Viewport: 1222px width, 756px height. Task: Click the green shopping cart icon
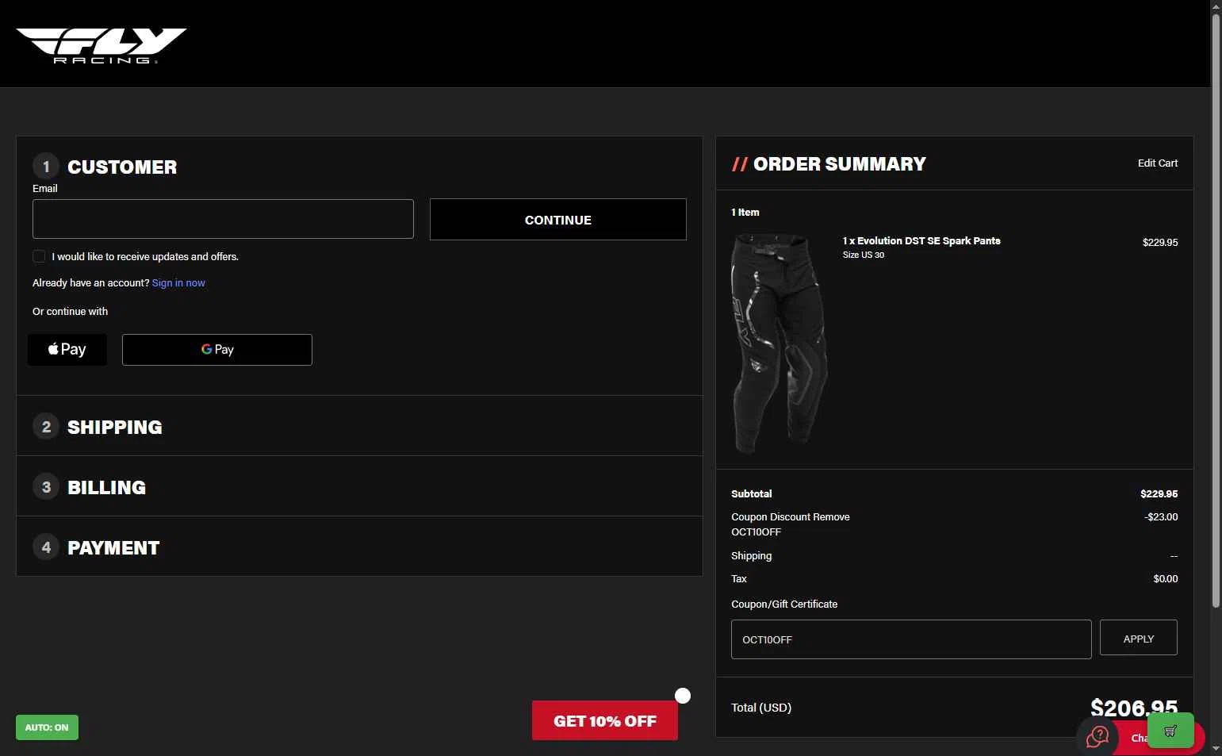point(1170,731)
